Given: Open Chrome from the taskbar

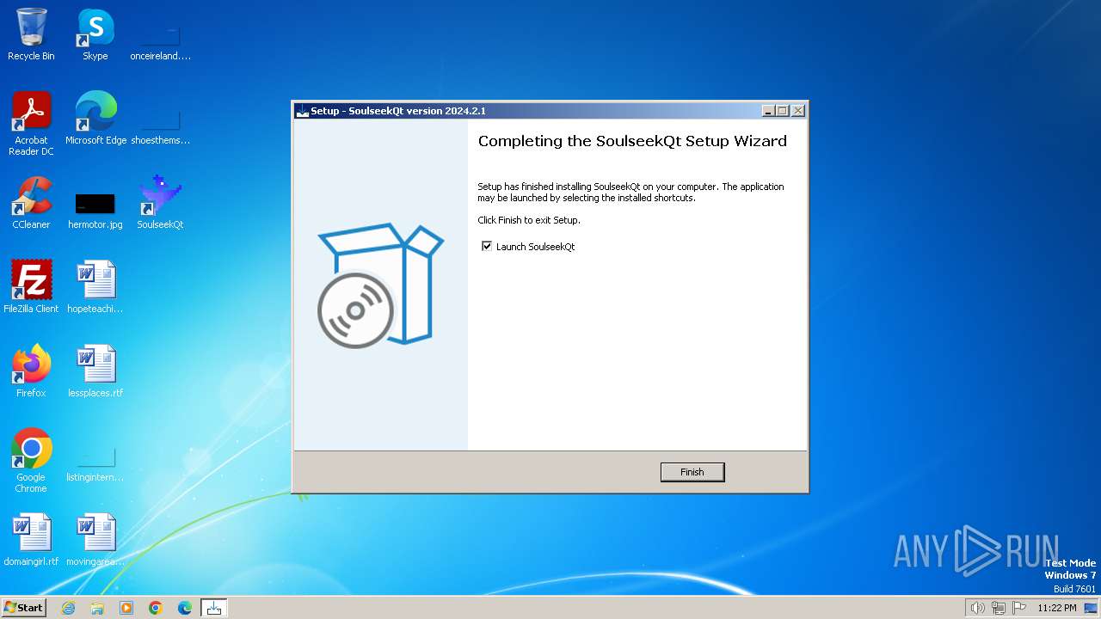Looking at the screenshot, I should click(x=156, y=608).
